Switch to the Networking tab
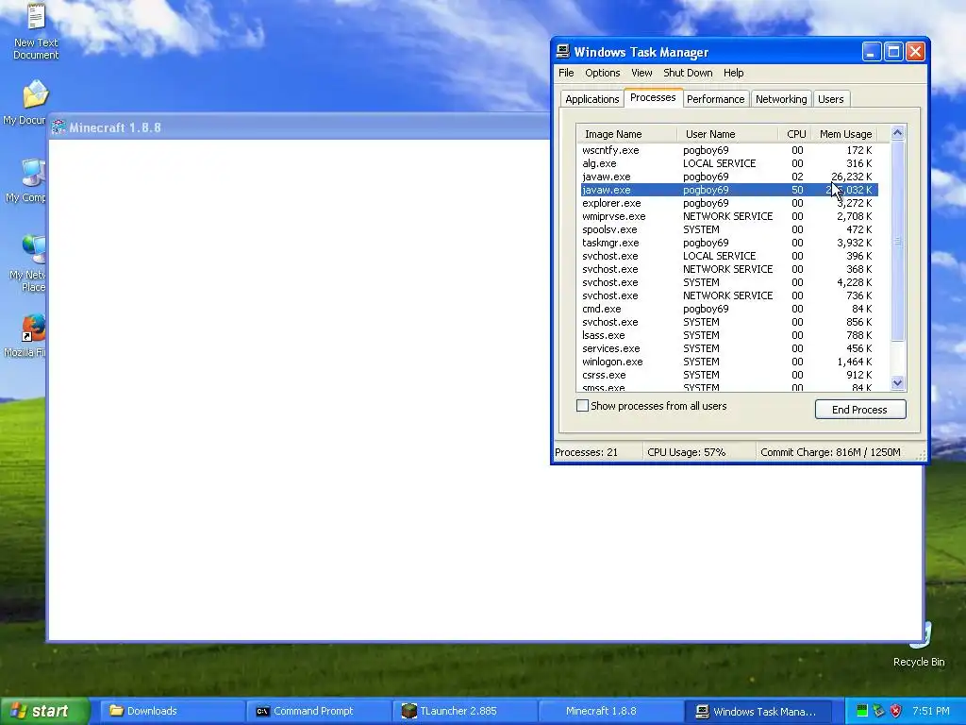Image resolution: width=966 pixels, height=725 pixels. click(x=781, y=99)
